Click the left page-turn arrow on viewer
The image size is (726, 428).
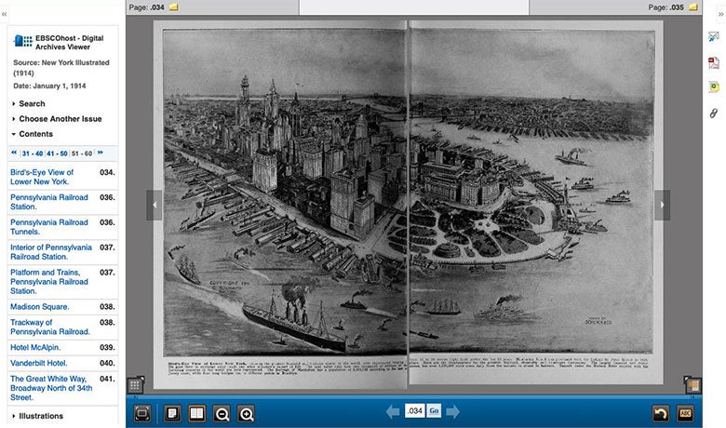155,205
